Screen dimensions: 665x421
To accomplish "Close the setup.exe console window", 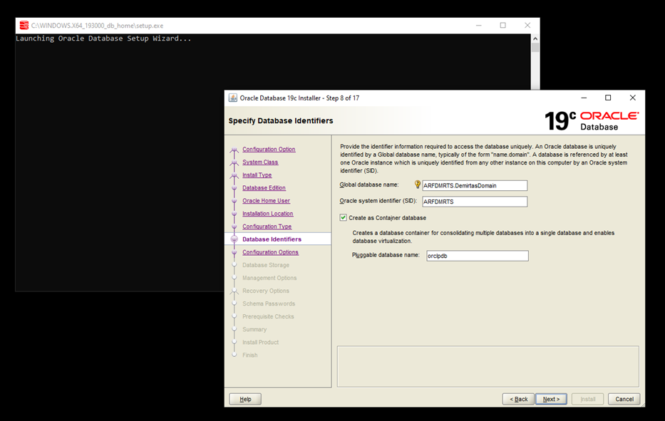I will click(x=527, y=26).
